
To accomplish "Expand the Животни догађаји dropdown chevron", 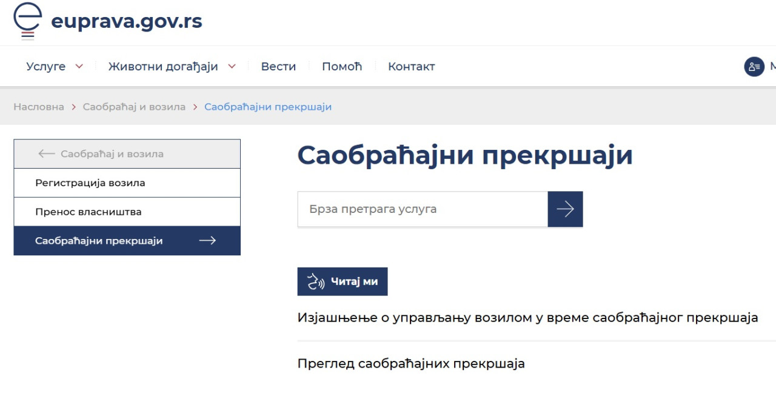I will coord(232,67).
